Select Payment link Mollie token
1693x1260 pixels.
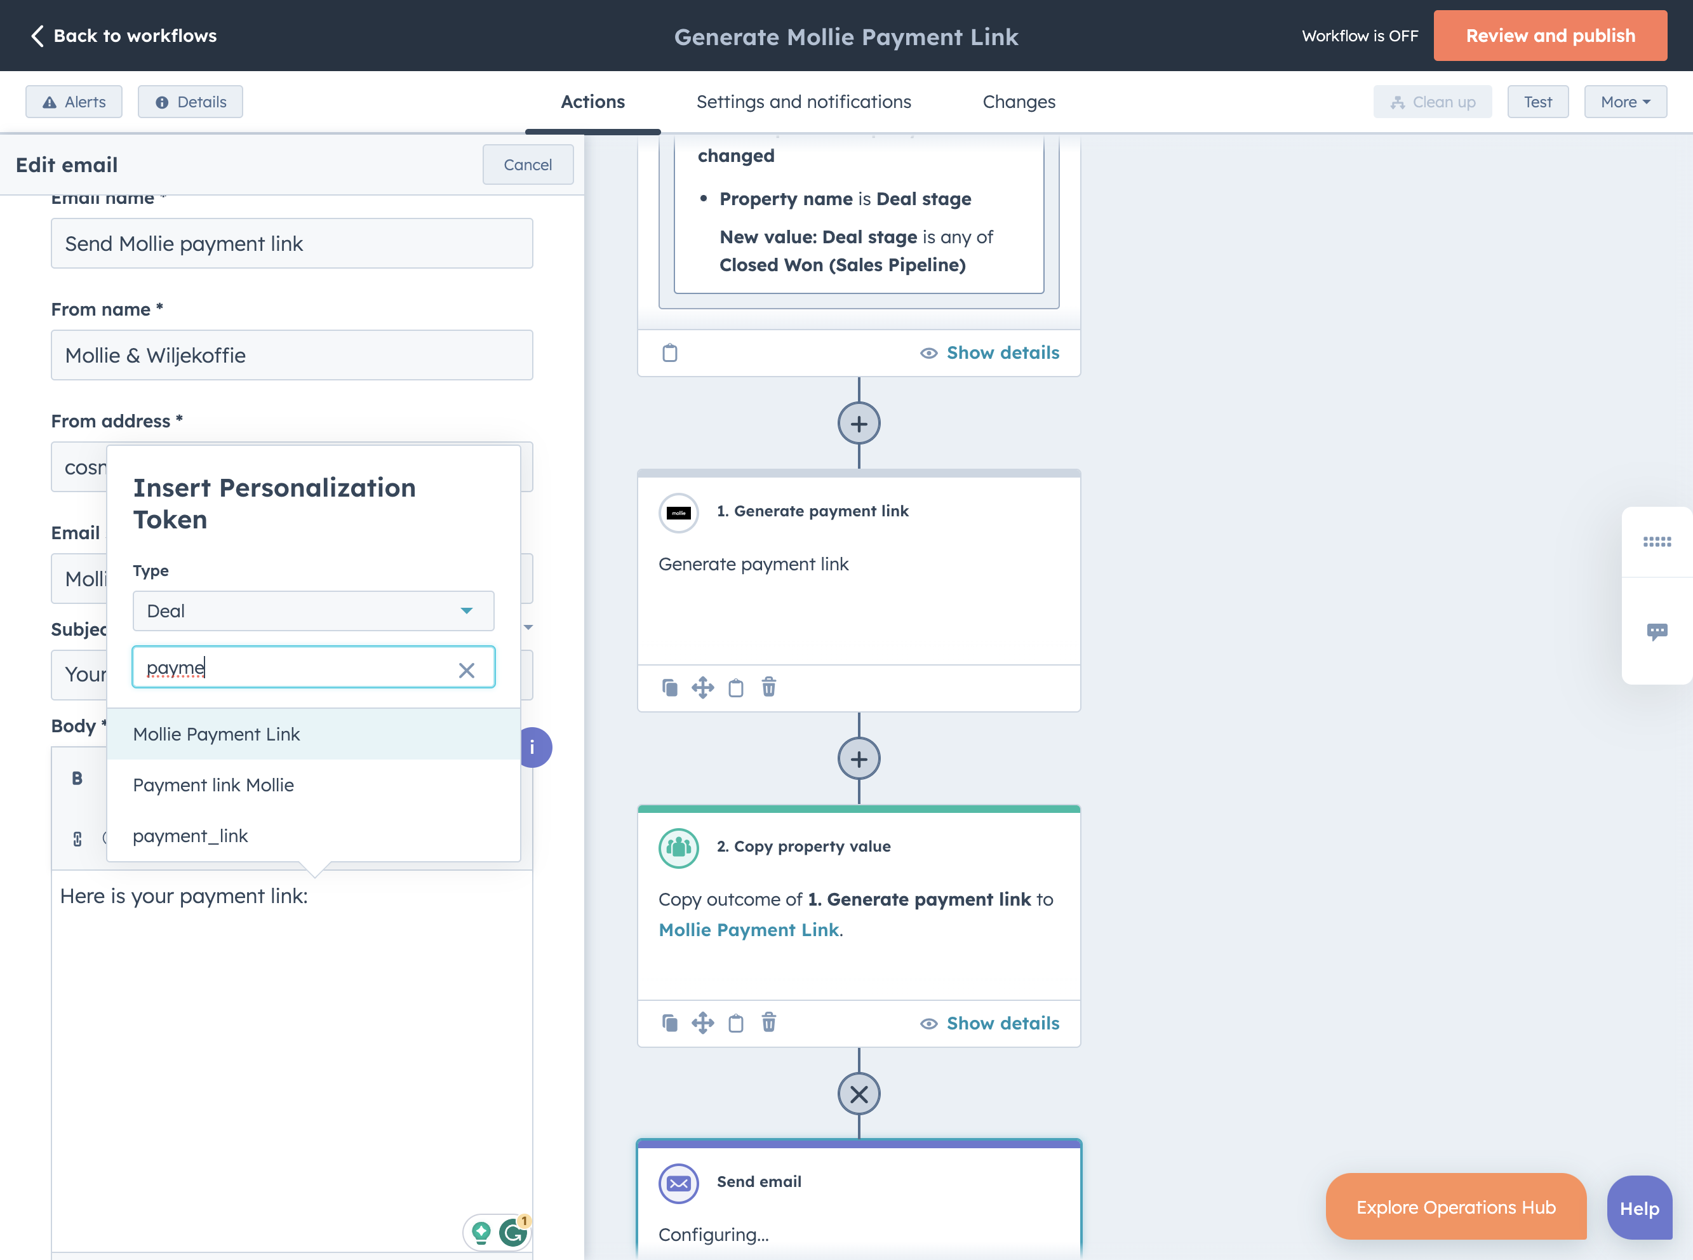314,785
